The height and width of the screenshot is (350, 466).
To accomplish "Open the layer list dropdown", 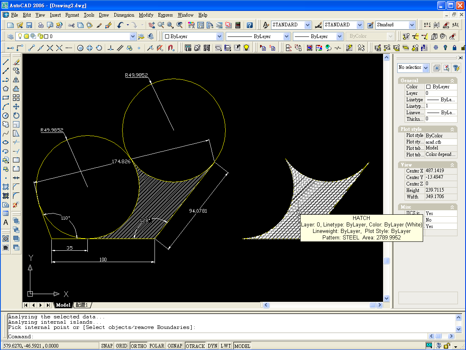I will (133, 36).
